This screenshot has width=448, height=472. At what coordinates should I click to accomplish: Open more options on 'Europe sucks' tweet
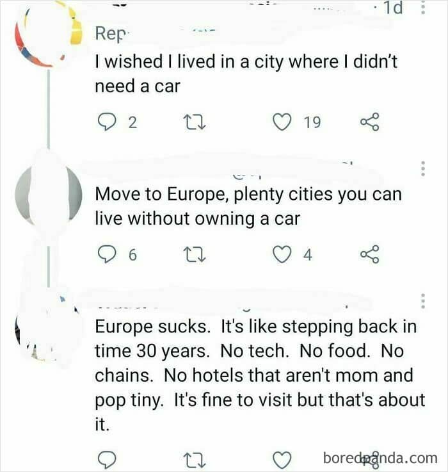(422, 301)
